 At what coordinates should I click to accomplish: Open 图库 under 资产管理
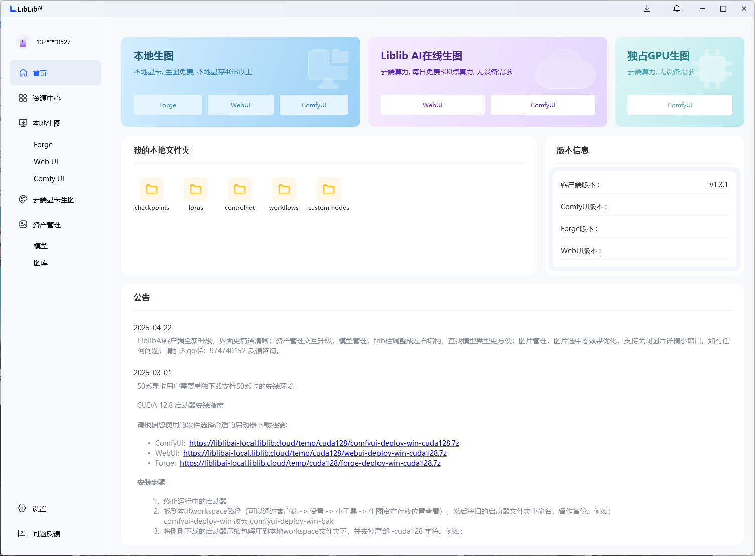(x=41, y=263)
